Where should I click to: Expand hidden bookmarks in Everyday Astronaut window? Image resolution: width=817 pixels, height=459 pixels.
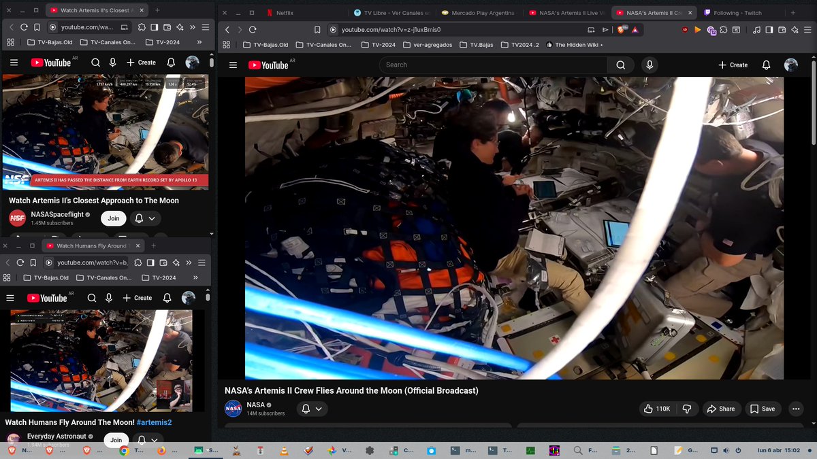(x=196, y=277)
